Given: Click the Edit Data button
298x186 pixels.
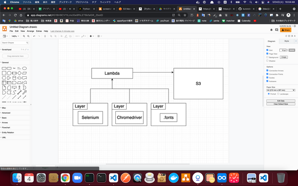Looking at the screenshot, I should click(x=281, y=101).
